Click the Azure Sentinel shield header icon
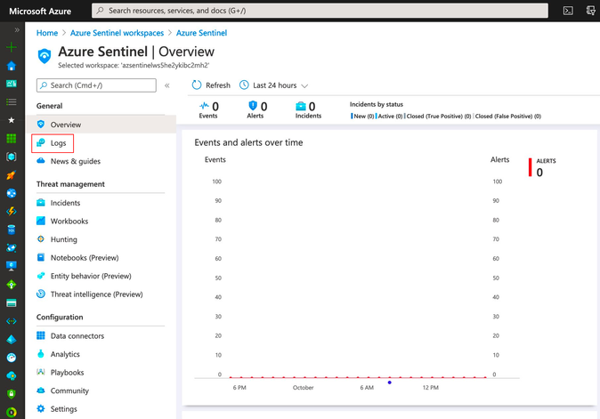Image resolution: width=600 pixels, height=419 pixels. (x=45, y=56)
